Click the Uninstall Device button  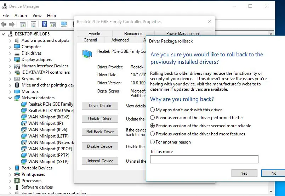click(100, 161)
